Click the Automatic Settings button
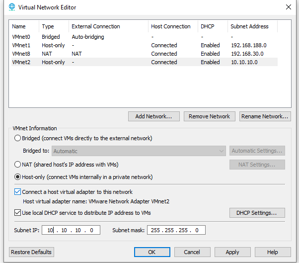The image size is (299, 263). 257,151
